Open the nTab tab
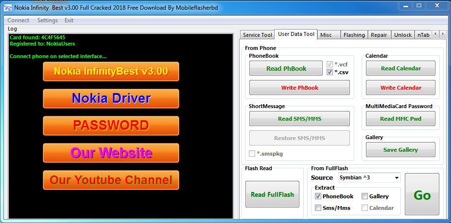 click(x=423, y=35)
